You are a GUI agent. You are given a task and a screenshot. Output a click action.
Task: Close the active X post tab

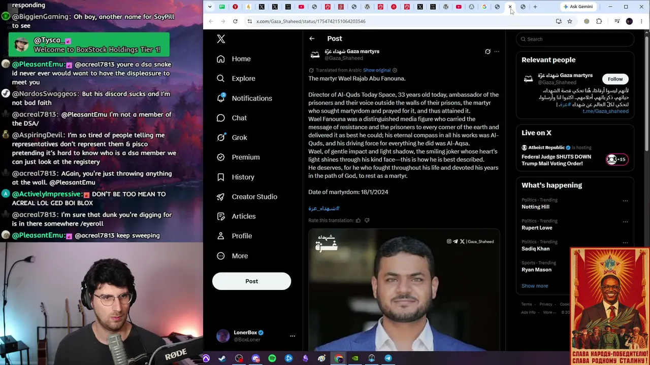tap(510, 7)
